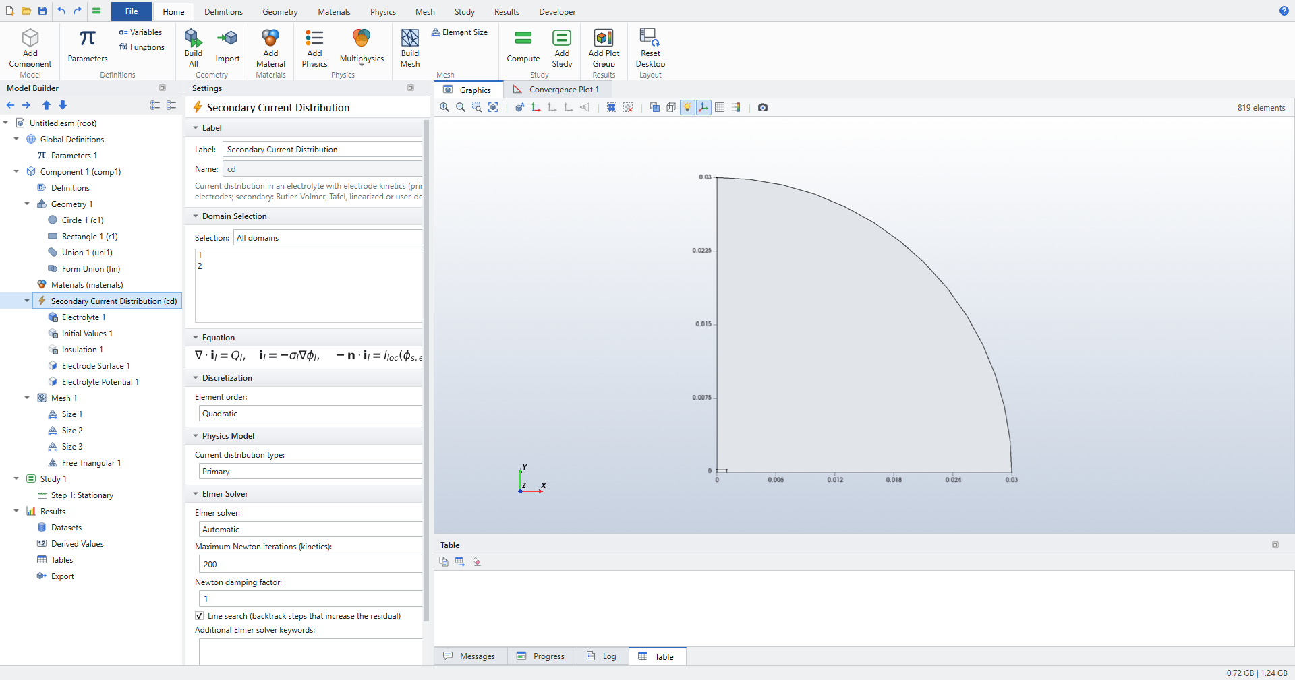Switch to the Geometry ribbon tab
This screenshot has height=680, width=1295.
[280, 12]
